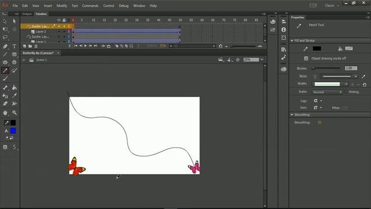Viewport: 371px width, 209px height.
Task: Select the Brush tool below Pencil
Action: (5, 78)
